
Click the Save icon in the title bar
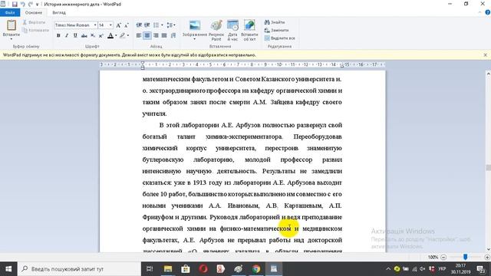(x=15, y=5)
